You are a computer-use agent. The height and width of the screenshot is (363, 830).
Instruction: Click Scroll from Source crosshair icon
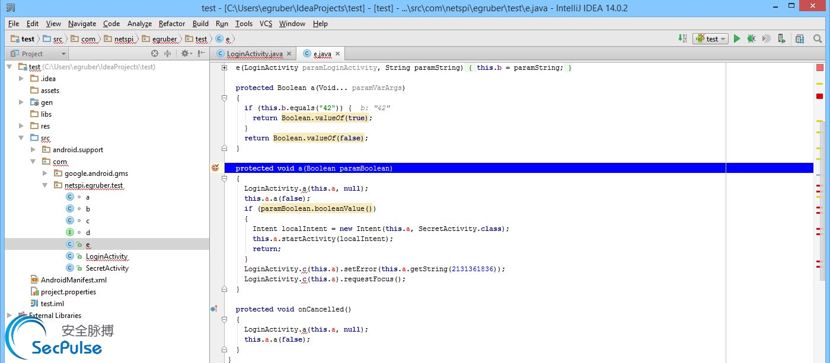[x=155, y=53]
